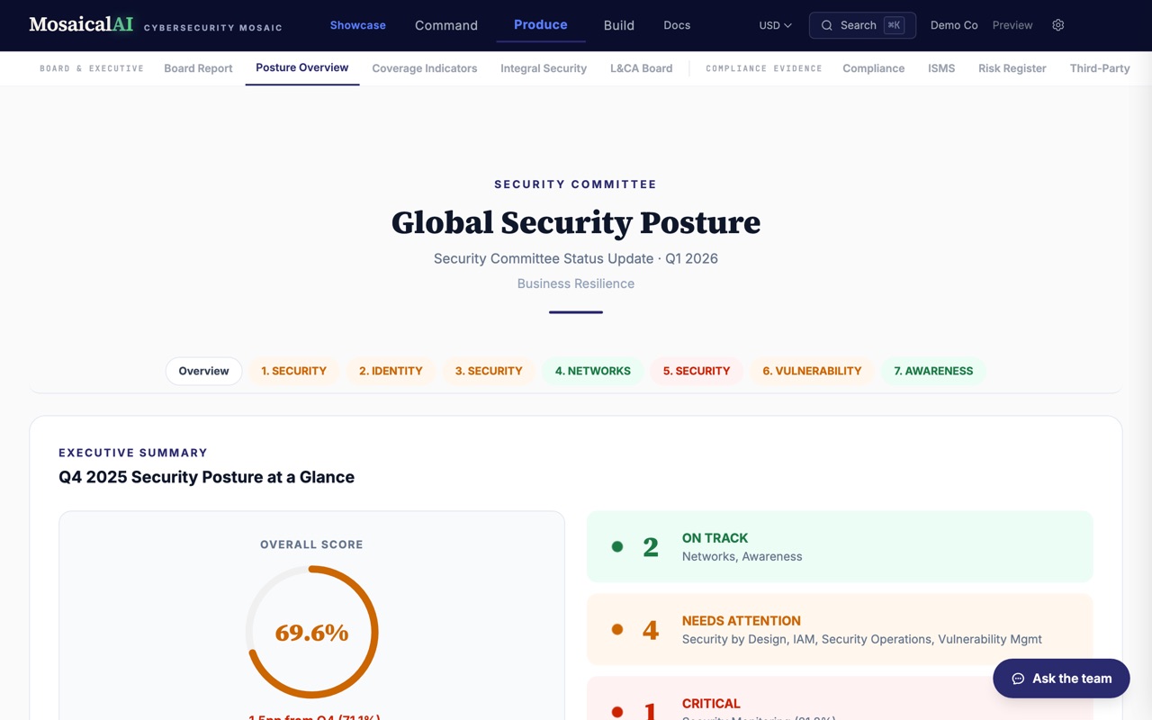Open Docs in top navigation
The image size is (1152, 720).
point(677,25)
